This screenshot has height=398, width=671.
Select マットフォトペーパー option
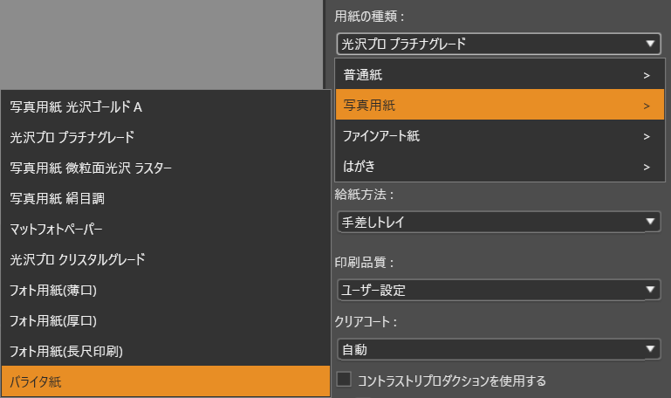[166, 229]
